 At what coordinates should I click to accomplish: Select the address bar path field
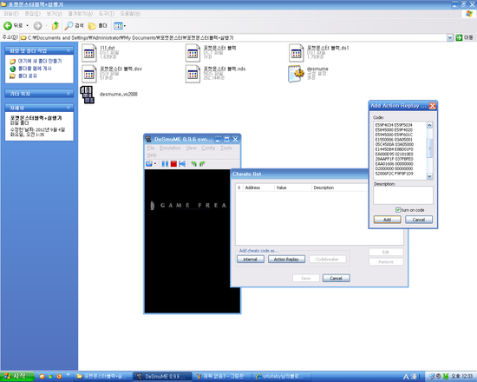pos(233,37)
